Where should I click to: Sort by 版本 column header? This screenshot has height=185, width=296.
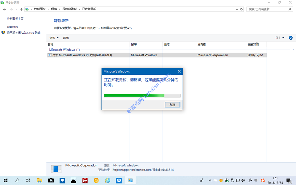coord(167,44)
